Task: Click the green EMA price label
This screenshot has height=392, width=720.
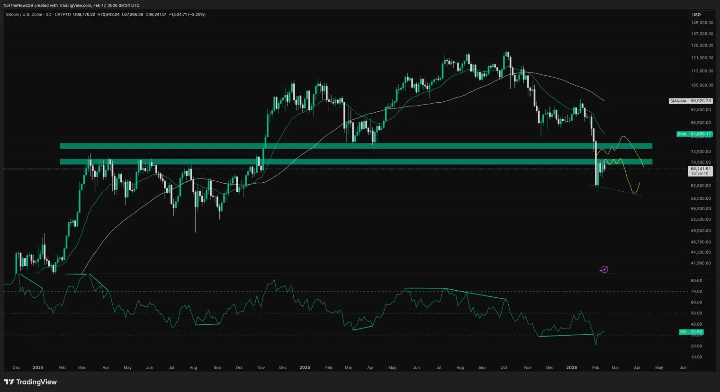Action: (694, 134)
